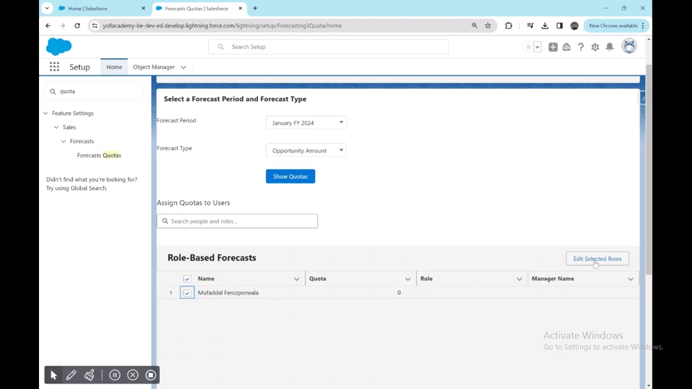Open the notifications bell

[x=610, y=47]
